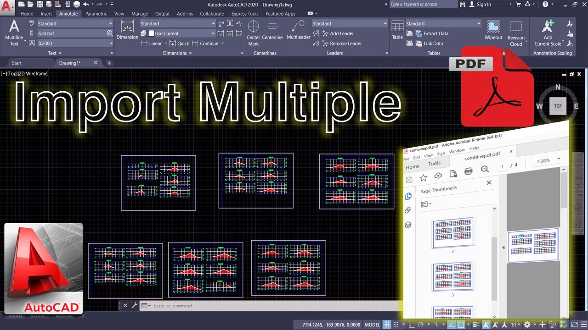
Task: Open the dimension style Standard dropdown
Action: coord(177,23)
